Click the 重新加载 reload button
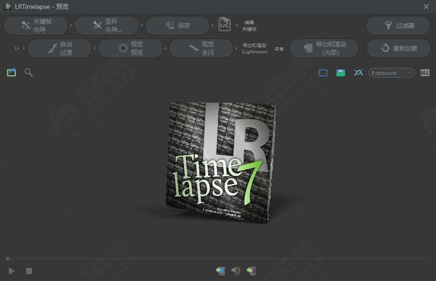436x281 pixels. [x=398, y=48]
